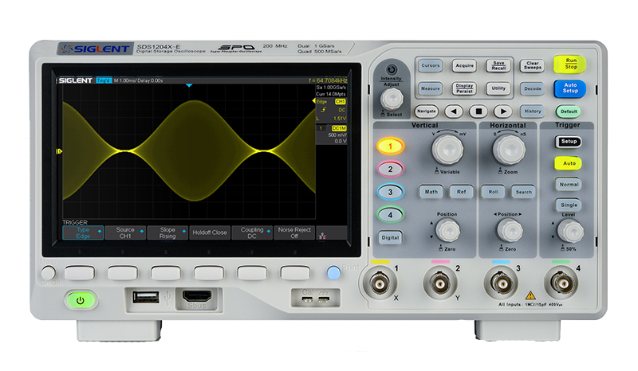638x371 pixels.
Task: Toggle the Roll mode button
Action: tap(493, 192)
